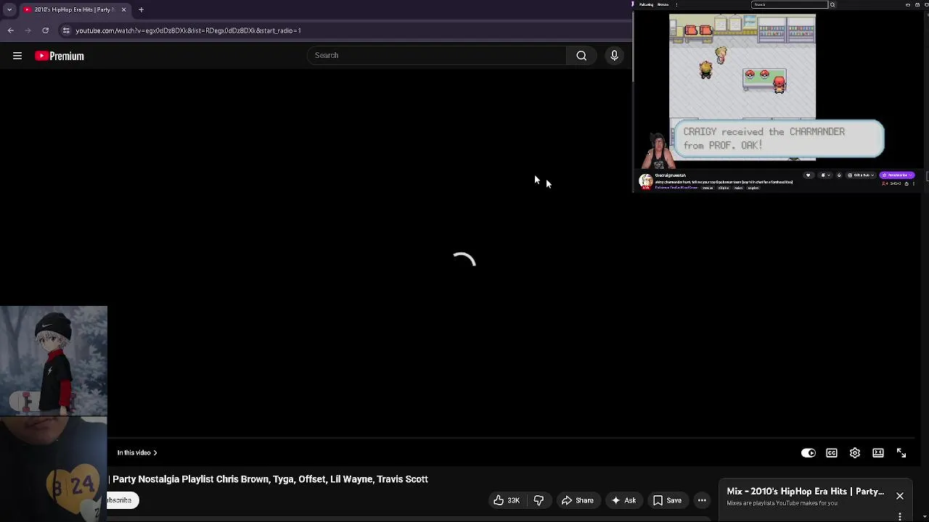Screen dimensions: 929x522
Task: Open Twitch inbox icon in top bar
Action: coord(917,4)
